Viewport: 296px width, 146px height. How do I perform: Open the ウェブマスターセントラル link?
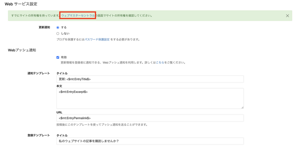tap(78, 16)
